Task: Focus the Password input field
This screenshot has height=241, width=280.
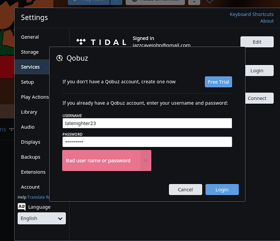Action: (147, 142)
